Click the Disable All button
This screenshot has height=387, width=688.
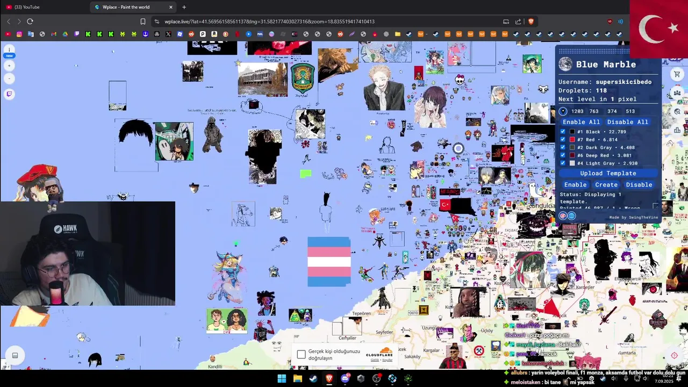[x=628, y=122]
